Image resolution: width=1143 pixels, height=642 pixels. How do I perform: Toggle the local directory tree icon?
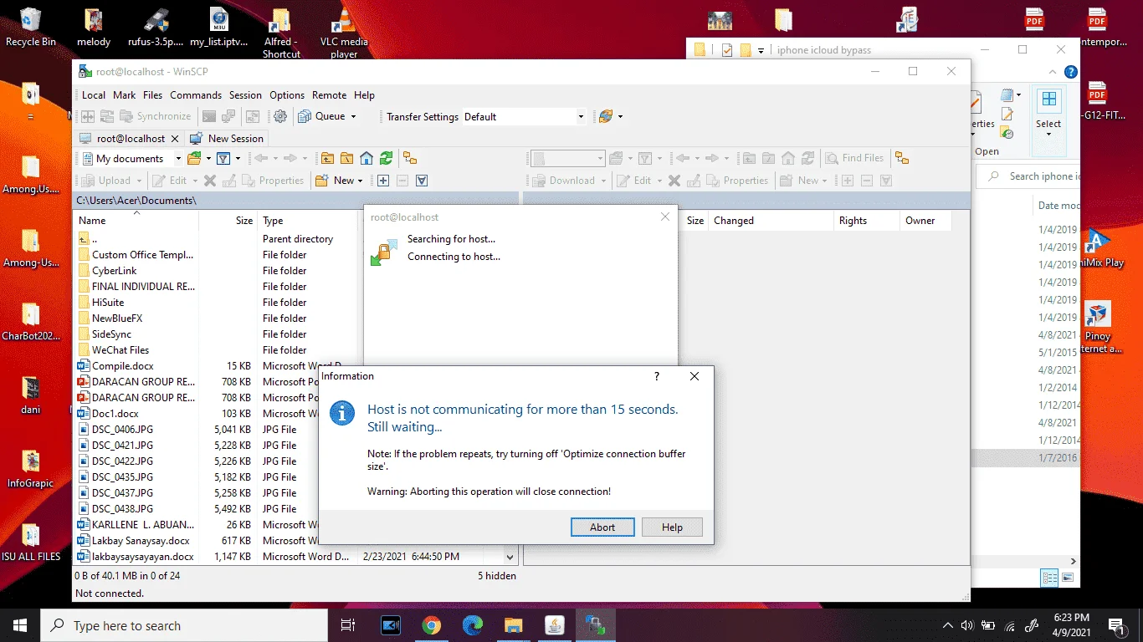click(x=410, y=158)
